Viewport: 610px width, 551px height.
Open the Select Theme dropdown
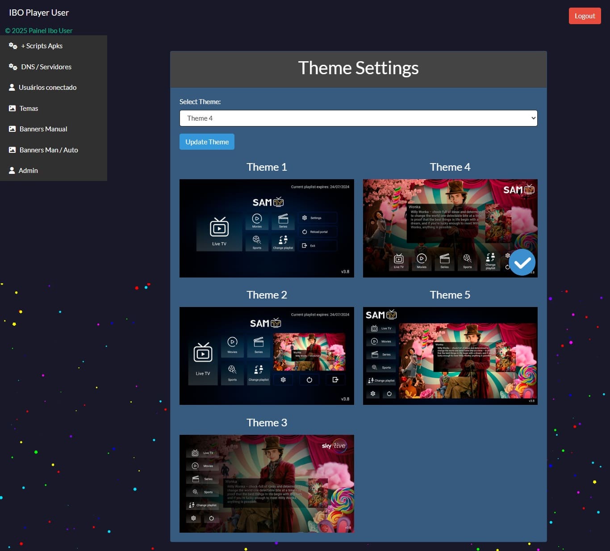pyautogui.click(x=358, y=118)
